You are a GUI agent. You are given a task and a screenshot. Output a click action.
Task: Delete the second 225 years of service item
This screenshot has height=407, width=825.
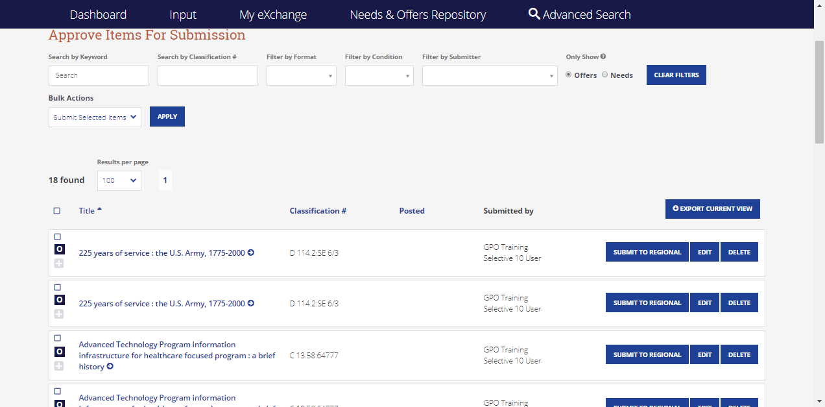pos(739,302)
